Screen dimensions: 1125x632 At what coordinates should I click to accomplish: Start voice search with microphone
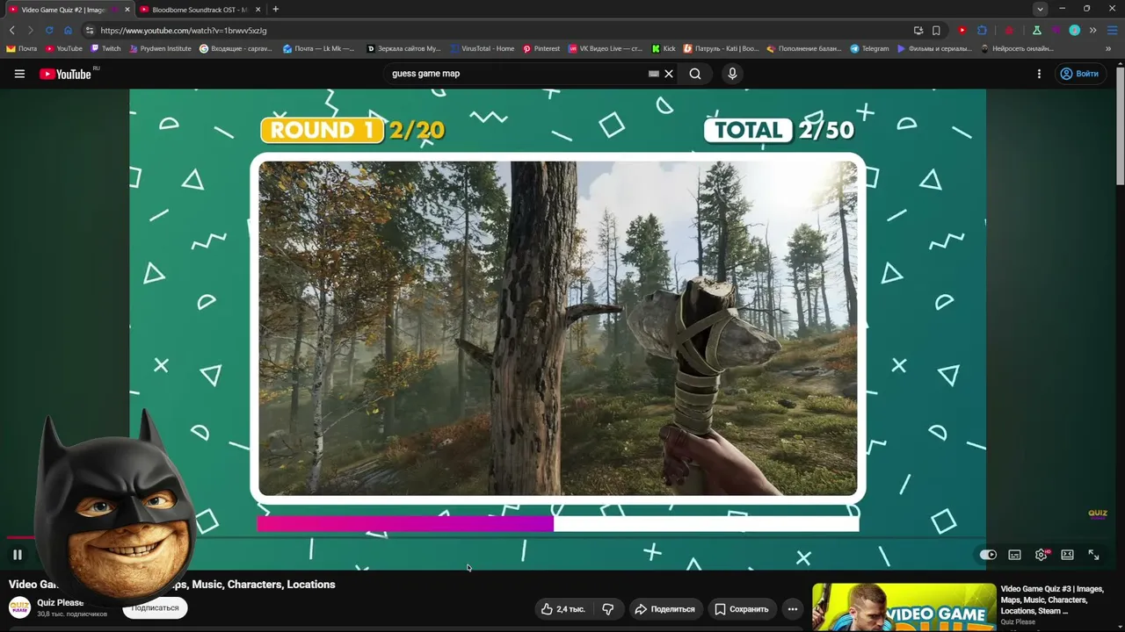[732, 74]
